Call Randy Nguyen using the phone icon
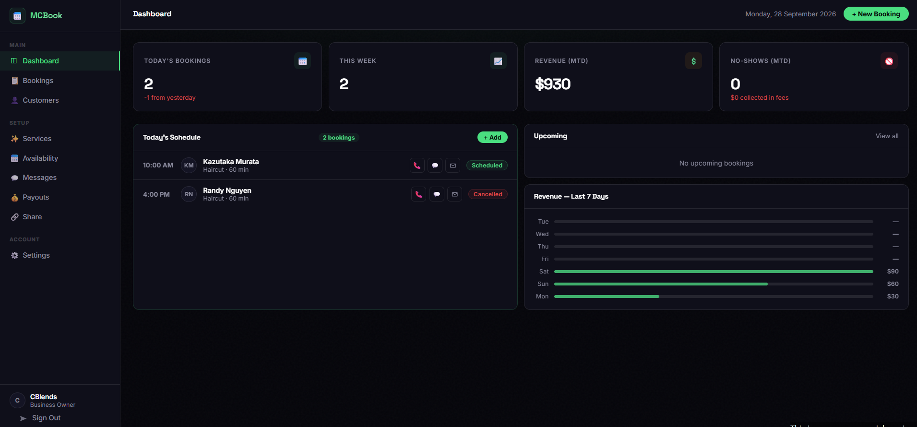Image resolution: width=917 pixels, height=427 pixels. 419,194
